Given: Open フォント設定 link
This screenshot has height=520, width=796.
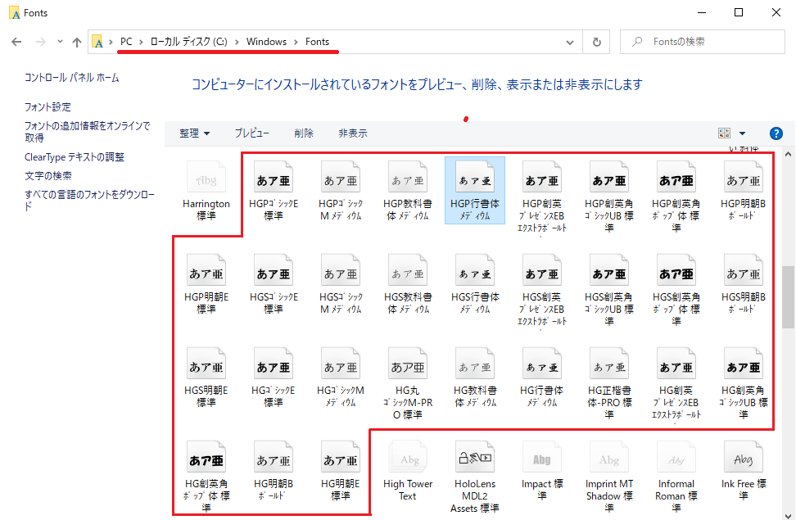Looking at the screenshot, I should [x=47, y=106].
